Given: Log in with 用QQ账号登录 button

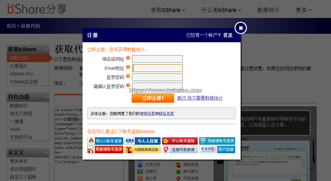Looking at the screenshot, I should pos(105,141).
